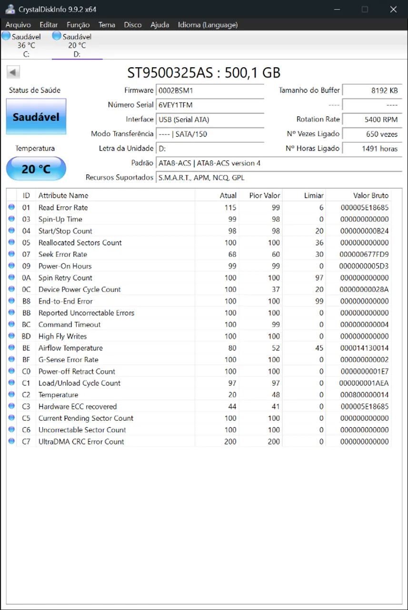Click status circle for End-to-End Error

click(11, 301)
